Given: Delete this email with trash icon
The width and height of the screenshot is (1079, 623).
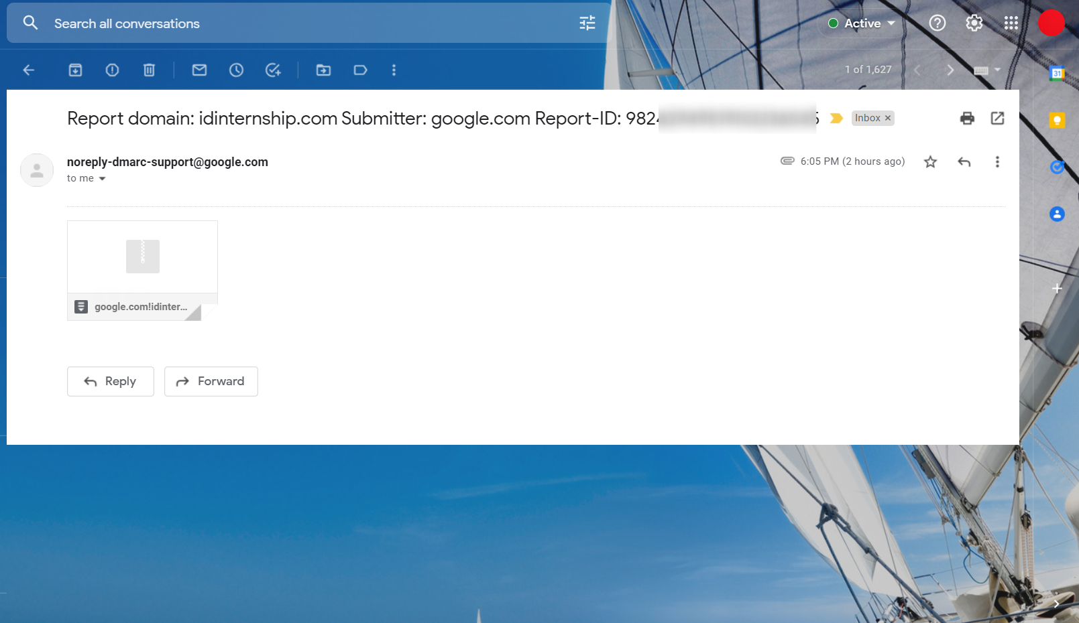Looking at the screenshot, I should click(150, 70).
